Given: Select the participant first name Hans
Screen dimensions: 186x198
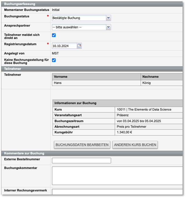Looking at the screenshot, I should coord(58,83).
